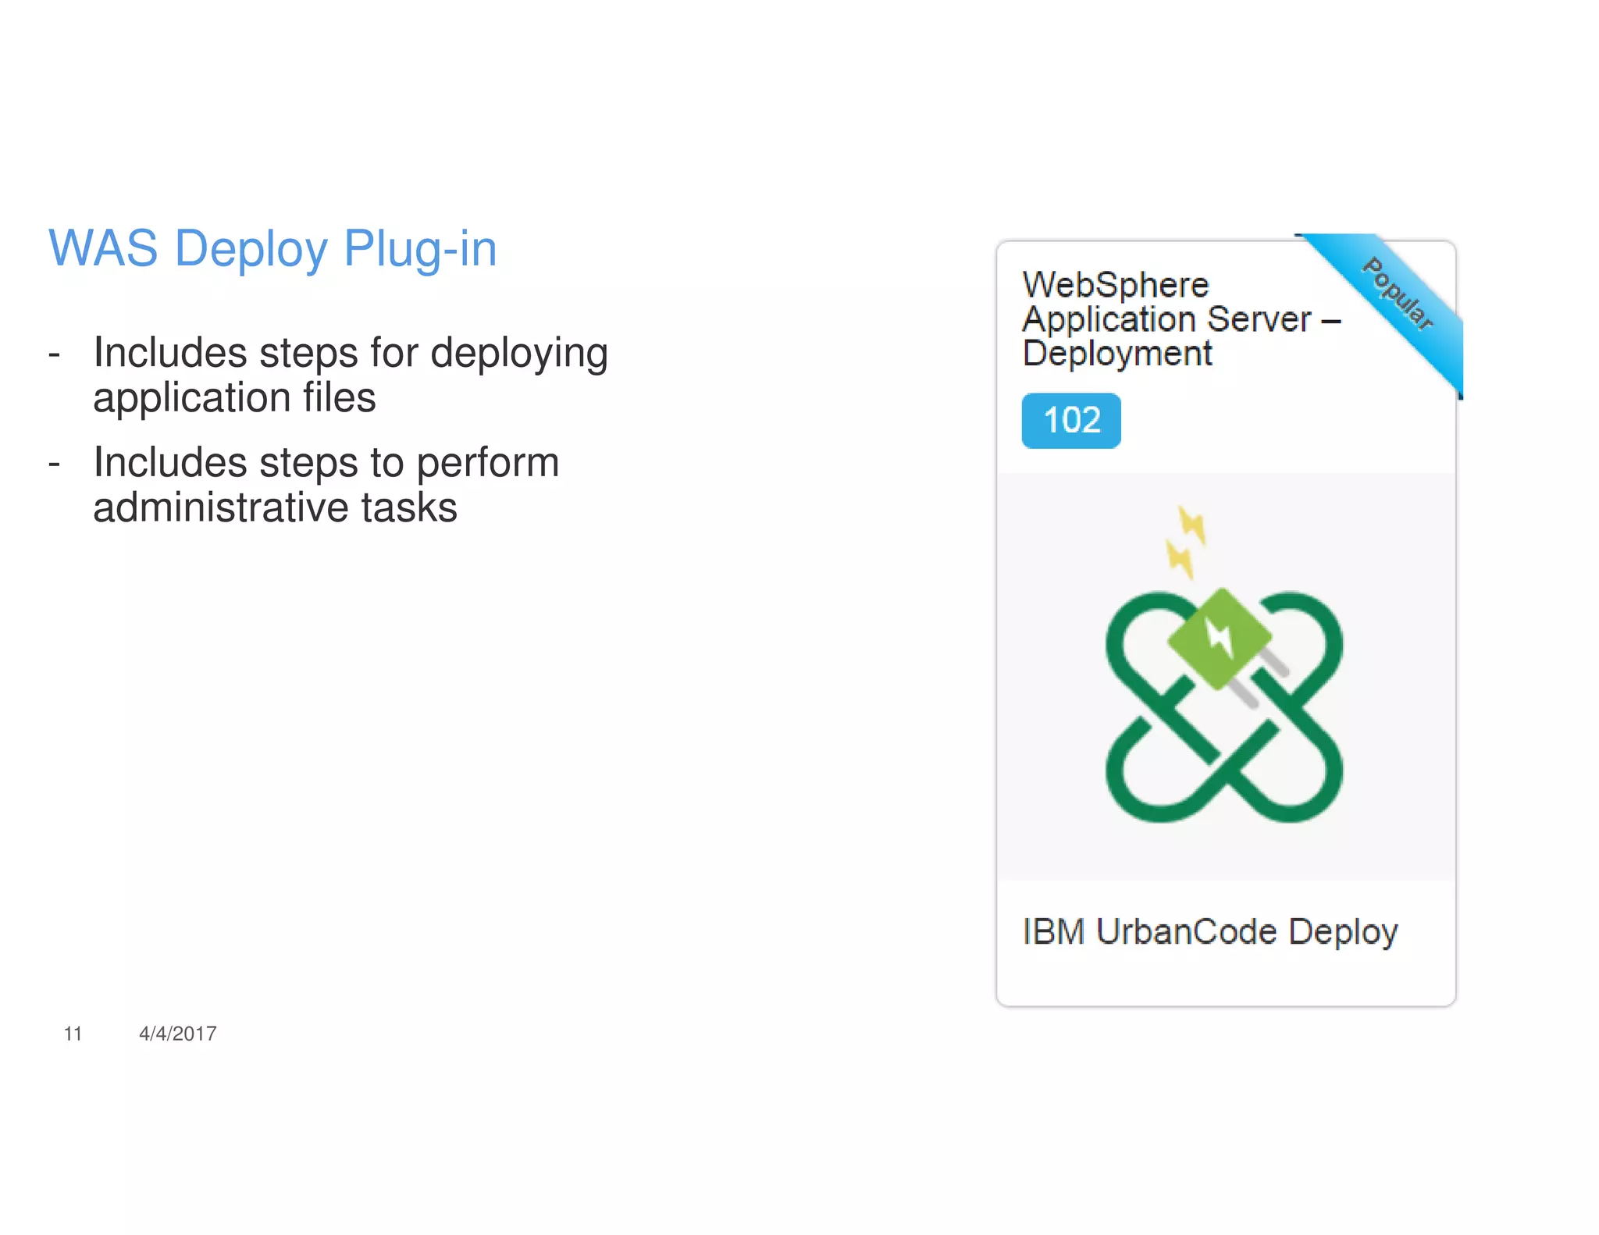Open the WebSphere Application Server – Deployment title
Viewport: 1599px width, 1235px height.
[1181, 319]
